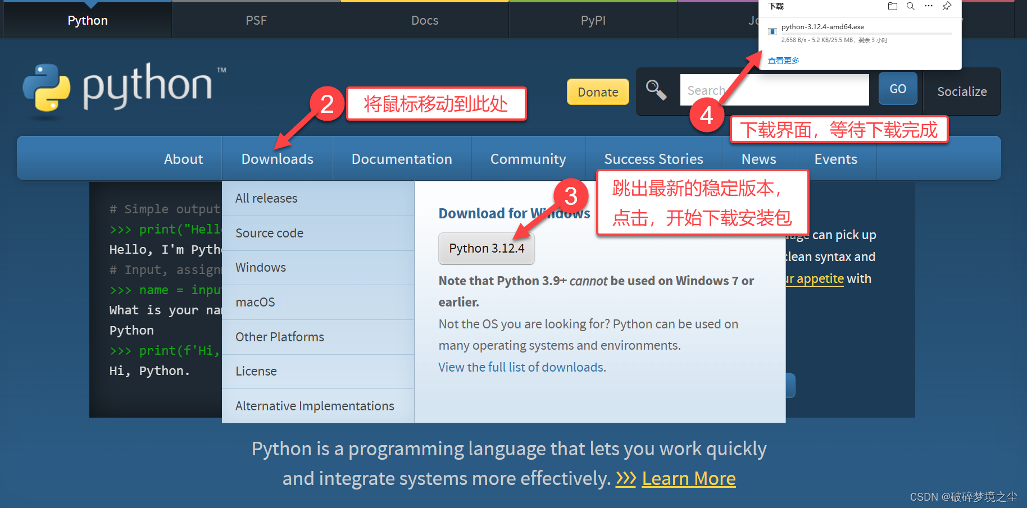Viewport: 1027px width, 508px height.
Task: Click search icon in downloads popup
Action: [x=911, y=6]
